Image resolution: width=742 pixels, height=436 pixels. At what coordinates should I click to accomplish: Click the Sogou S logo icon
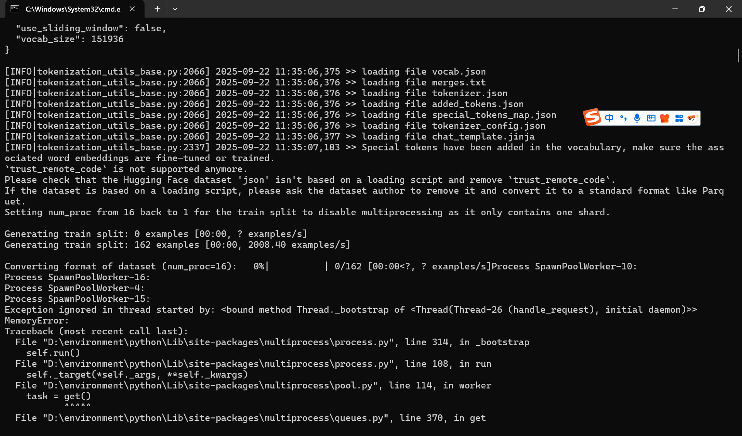tap(592, 117)
